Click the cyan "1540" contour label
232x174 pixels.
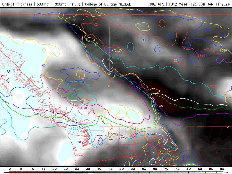click(x=75, y=128)
